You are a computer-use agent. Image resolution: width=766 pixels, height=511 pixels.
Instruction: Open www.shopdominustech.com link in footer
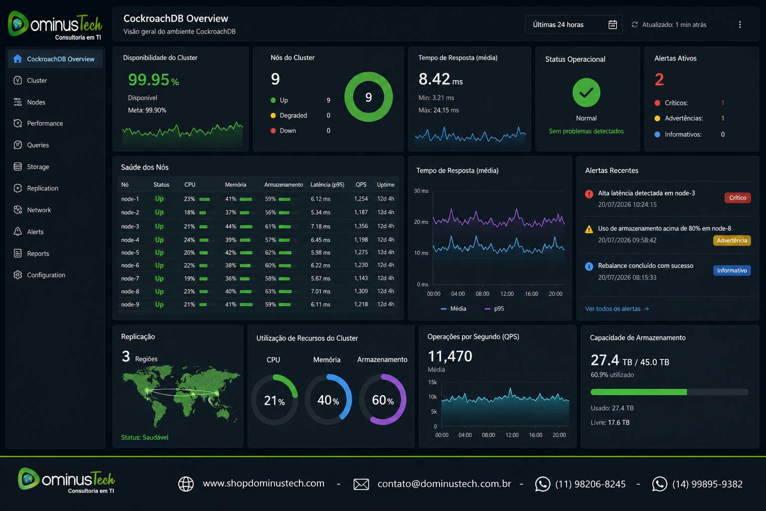(263, 484)
